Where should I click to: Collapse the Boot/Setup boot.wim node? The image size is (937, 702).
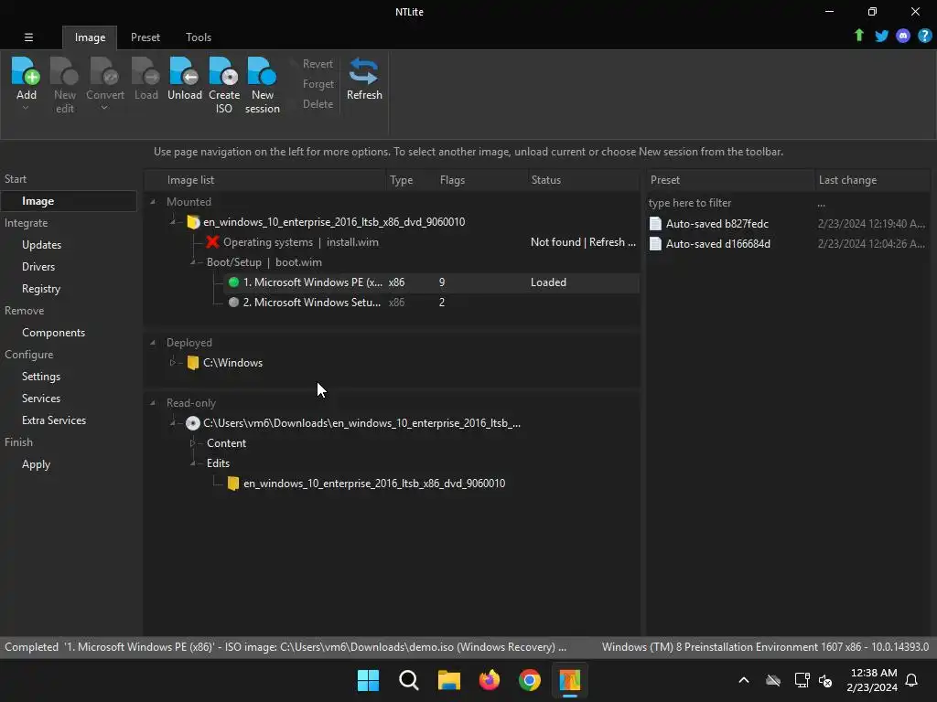[193, 262]
